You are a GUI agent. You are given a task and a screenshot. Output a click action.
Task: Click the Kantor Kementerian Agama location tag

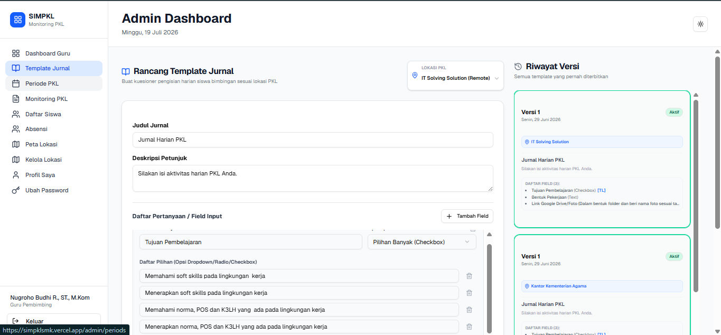602,286
